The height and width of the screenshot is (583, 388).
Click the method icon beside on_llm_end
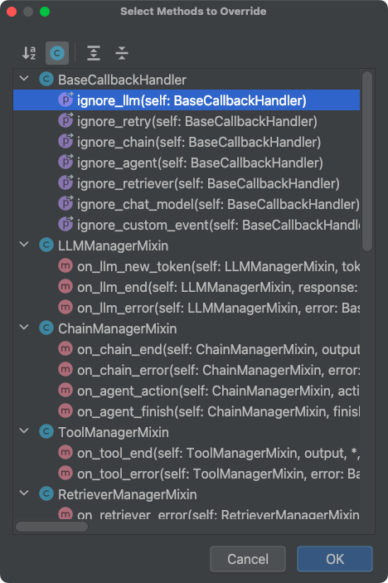tap(65, 287)
